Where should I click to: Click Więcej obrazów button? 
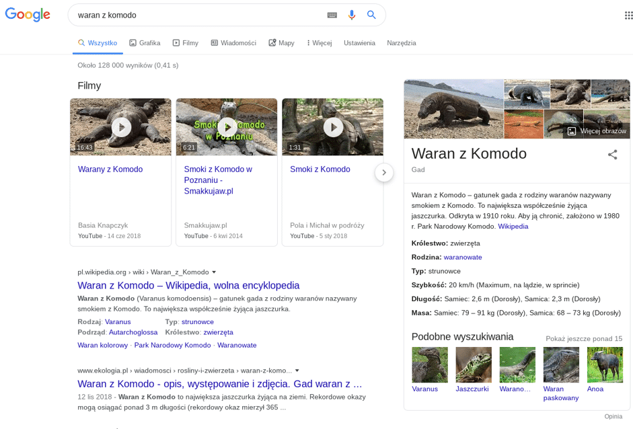click(597, 131)
